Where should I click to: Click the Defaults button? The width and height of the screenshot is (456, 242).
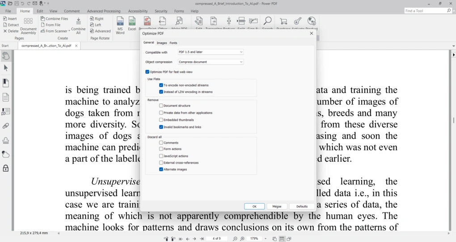302,206
